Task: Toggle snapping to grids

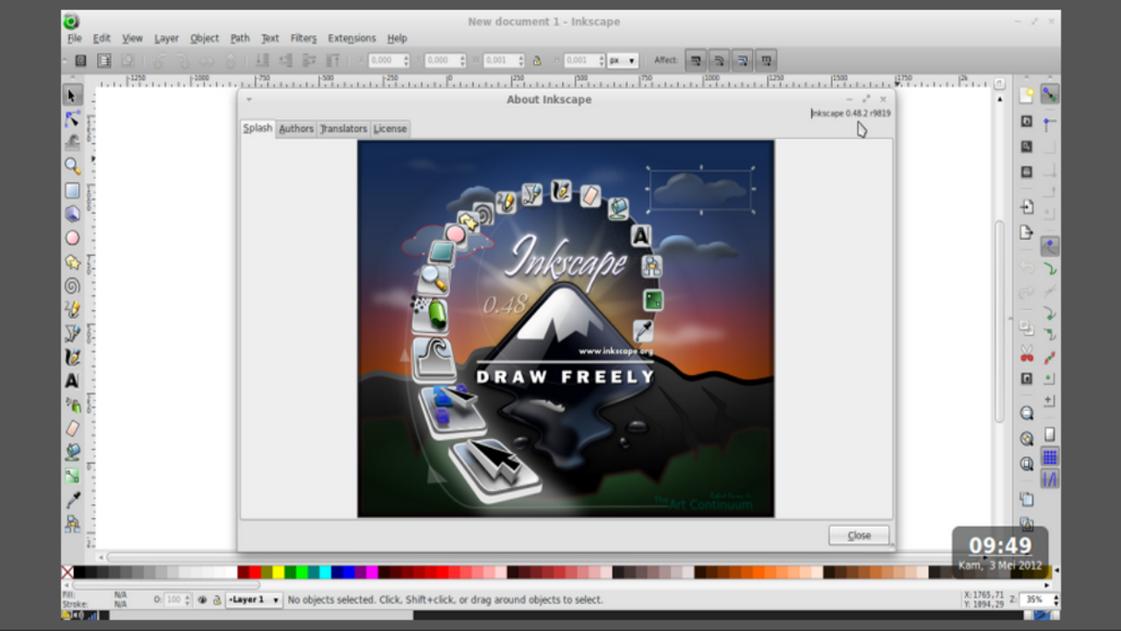Action: (1049, 457)
